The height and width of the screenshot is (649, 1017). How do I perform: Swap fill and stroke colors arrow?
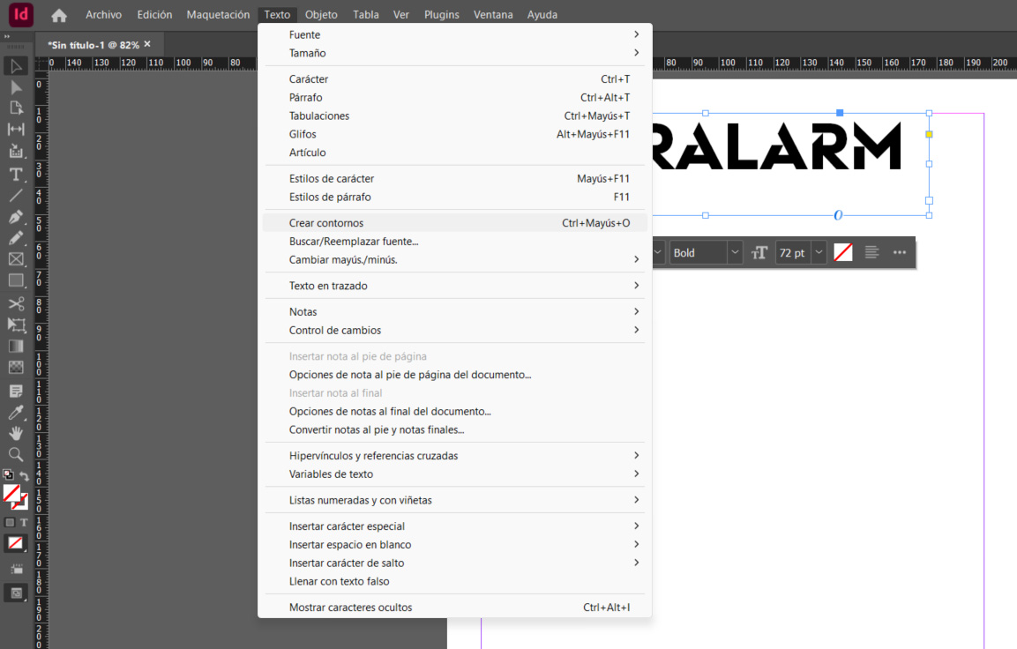(25, 476)
